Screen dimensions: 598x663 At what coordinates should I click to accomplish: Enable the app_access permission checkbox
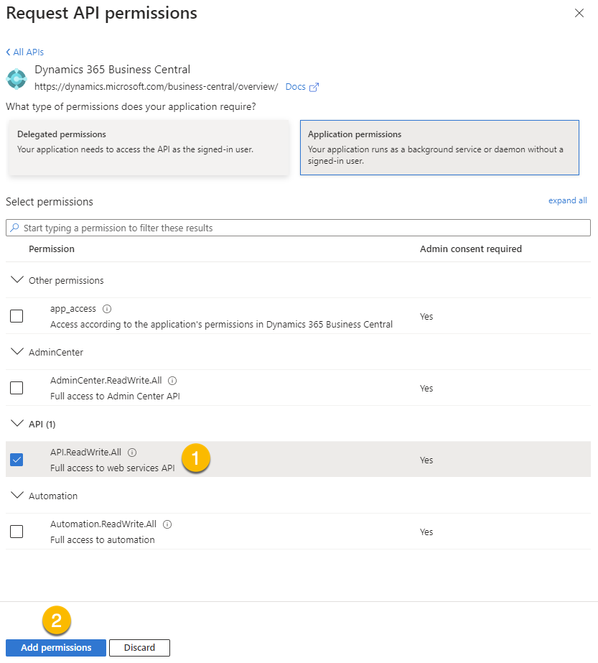click(17, 316)
